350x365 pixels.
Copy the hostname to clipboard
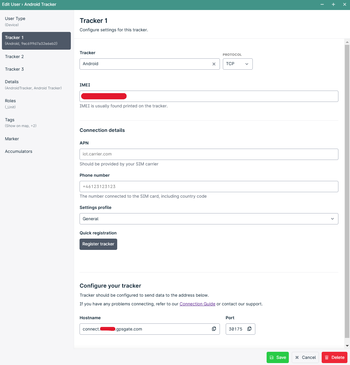pyautogui.click(x=214, y=329)
